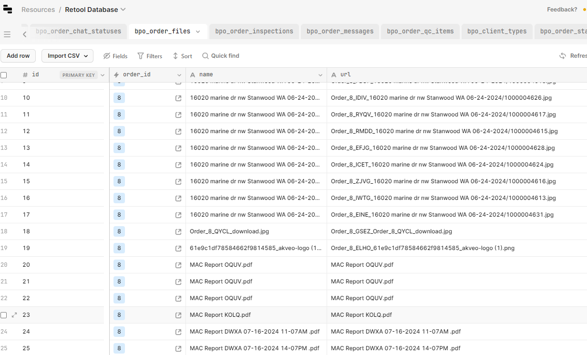Viewport: 587px width, 355px height.
Task: Open linked order record in row 22
Action: pos(178,298)
